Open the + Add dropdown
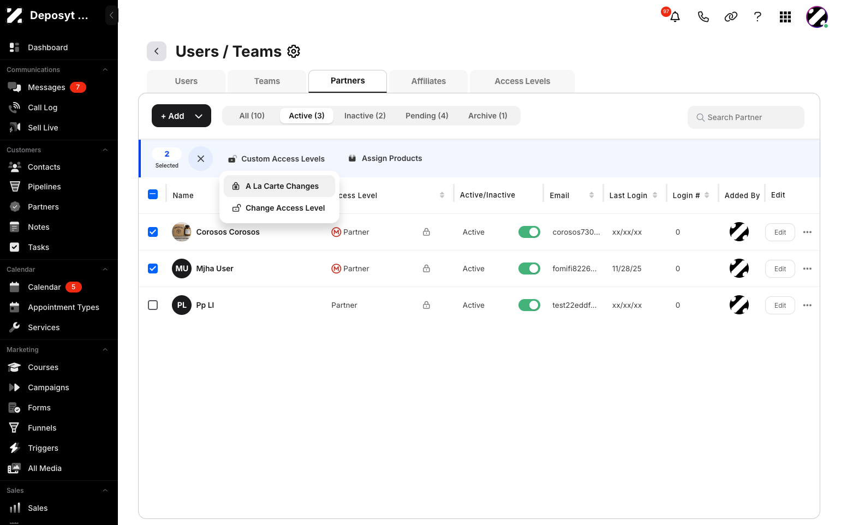841x525 pixels. coord(181,116)
